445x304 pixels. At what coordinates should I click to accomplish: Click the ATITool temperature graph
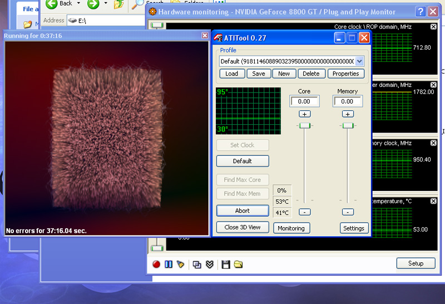tap(248, 111)
